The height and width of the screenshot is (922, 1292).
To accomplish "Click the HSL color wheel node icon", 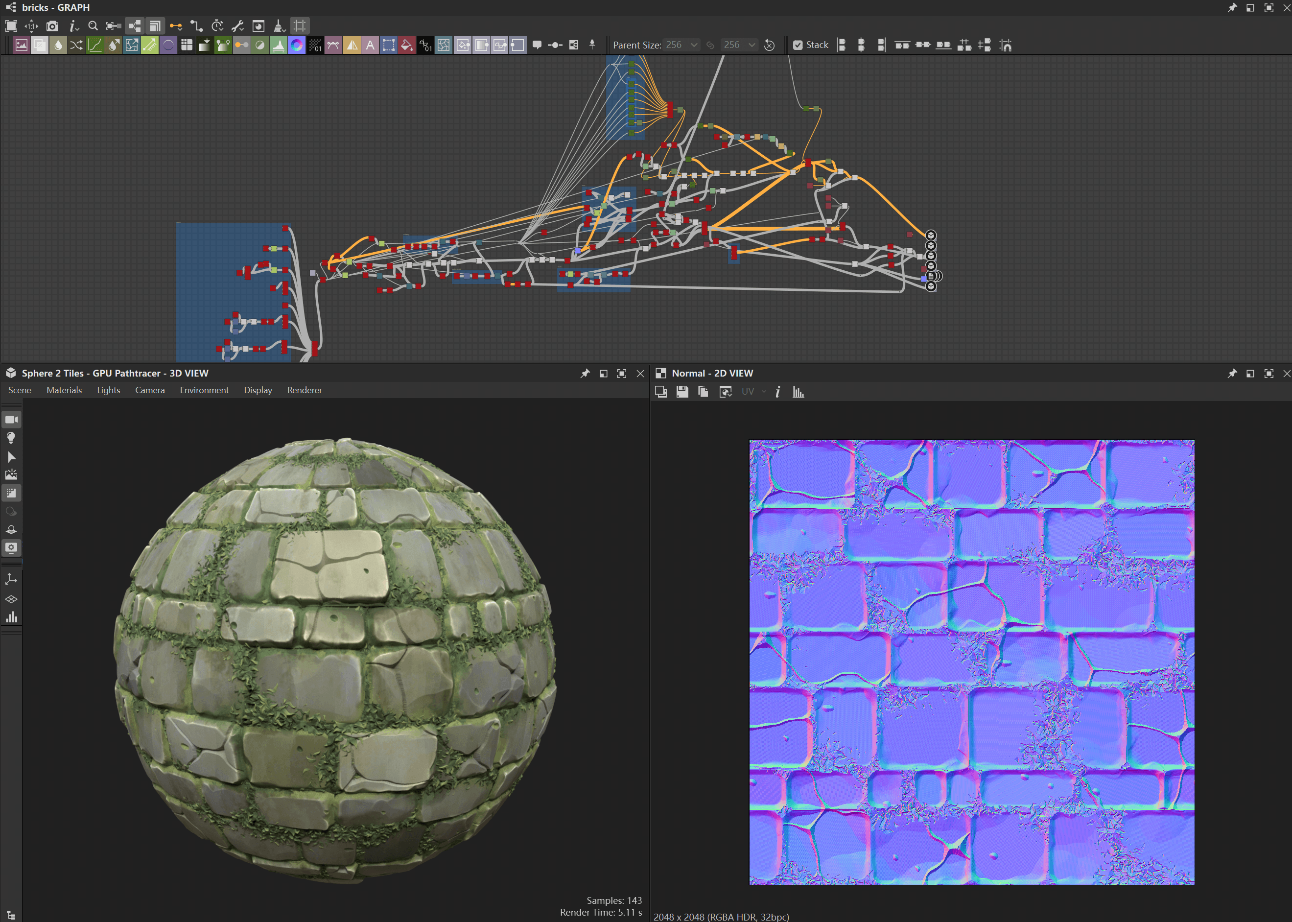I will [x=296, y=46].
